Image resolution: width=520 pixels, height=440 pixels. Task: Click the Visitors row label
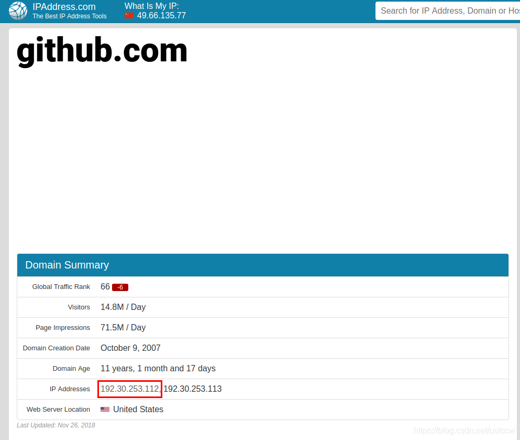tap(79, 307)
